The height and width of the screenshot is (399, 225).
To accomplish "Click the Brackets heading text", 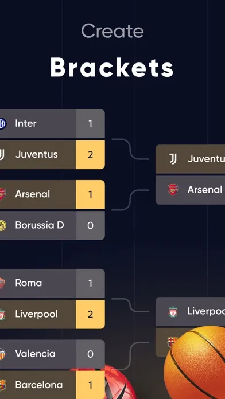I will coord(112,68).
